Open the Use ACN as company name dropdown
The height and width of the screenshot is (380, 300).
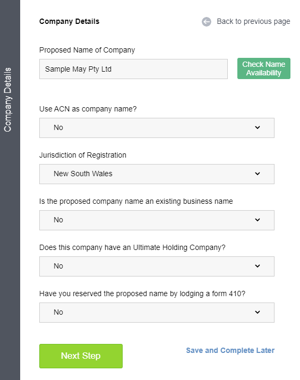pos(157,128)
